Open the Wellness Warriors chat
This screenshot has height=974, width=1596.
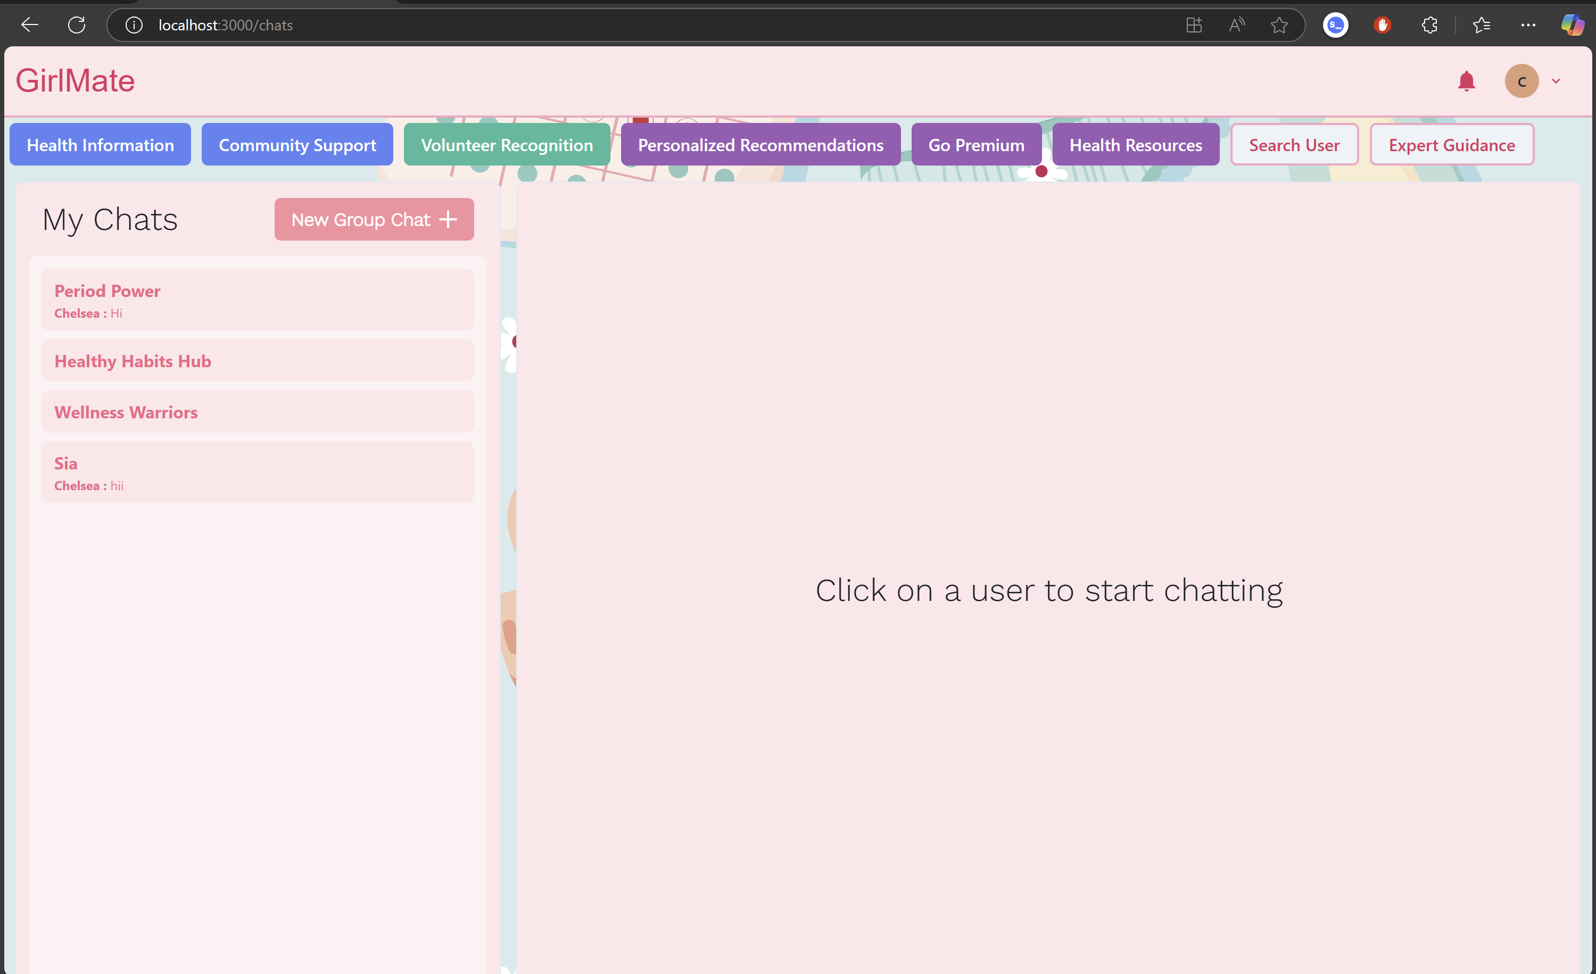coord(257,412)
